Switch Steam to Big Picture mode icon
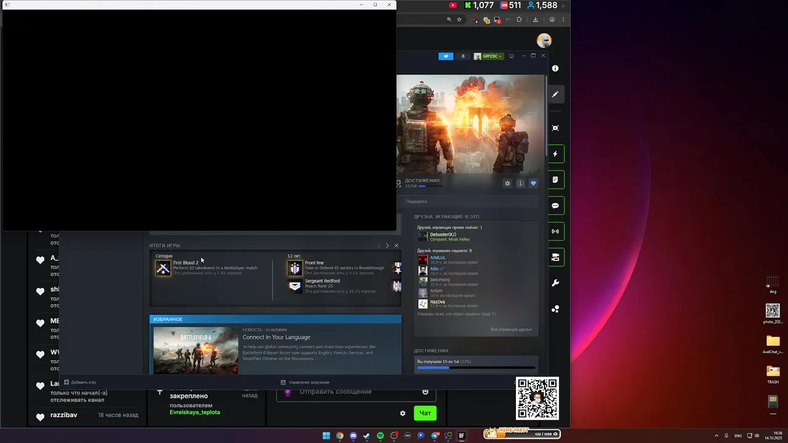This screenshot has width=788, height=443. coord(511,56)
